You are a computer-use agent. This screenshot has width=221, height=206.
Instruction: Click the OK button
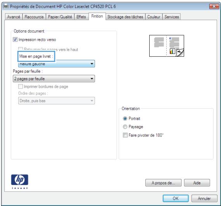(x=176, y=198)
